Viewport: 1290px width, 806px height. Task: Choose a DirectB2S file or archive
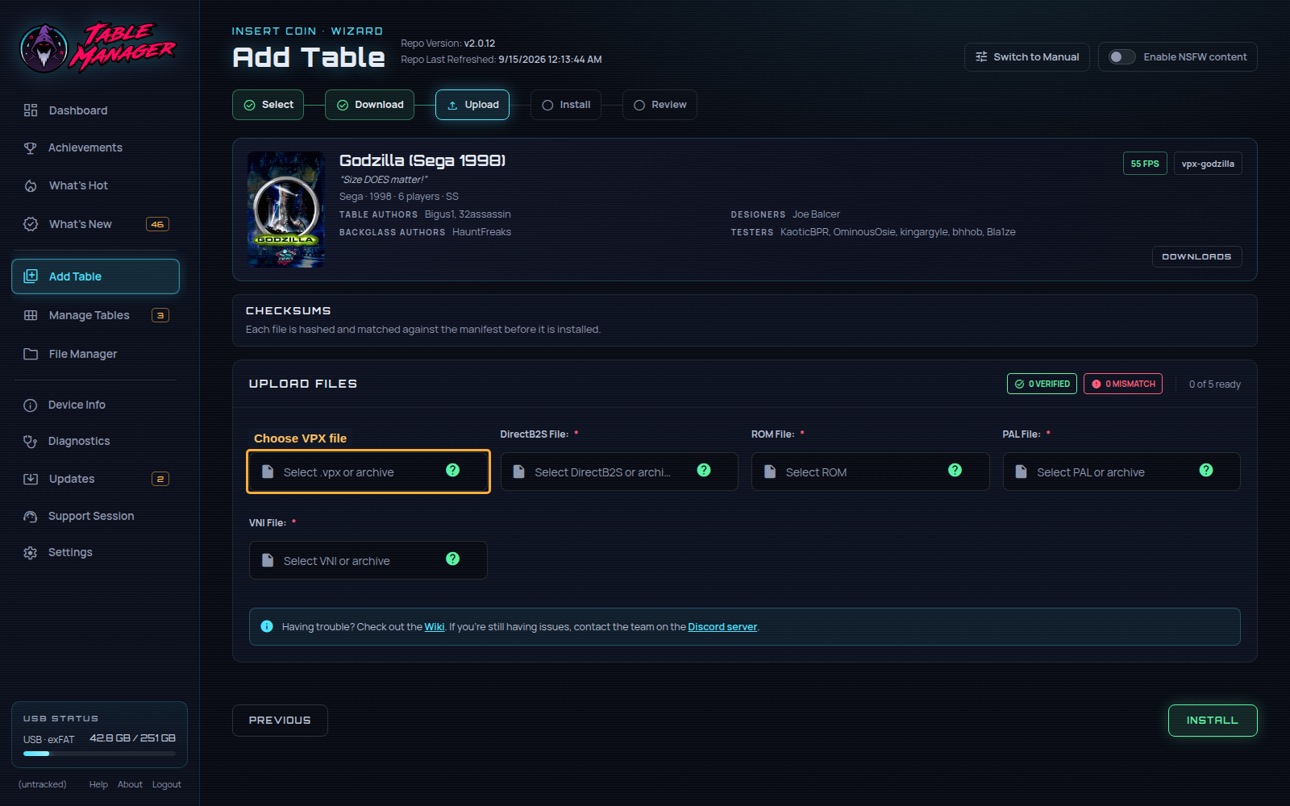[619, 472]
